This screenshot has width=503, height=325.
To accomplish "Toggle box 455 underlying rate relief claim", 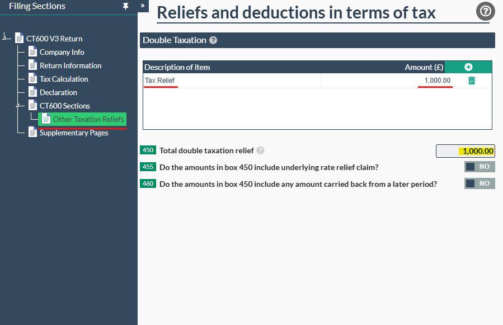I will [480, 167].
